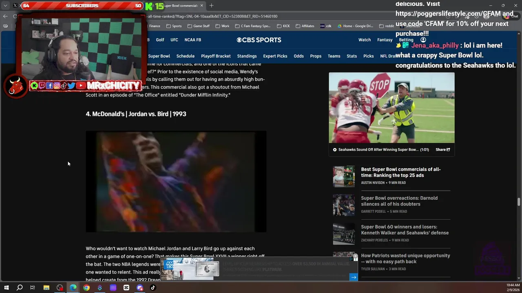This screenshot has height=293, width=522.
Task: Open the Expert Picks page
Action: [275, 56]
